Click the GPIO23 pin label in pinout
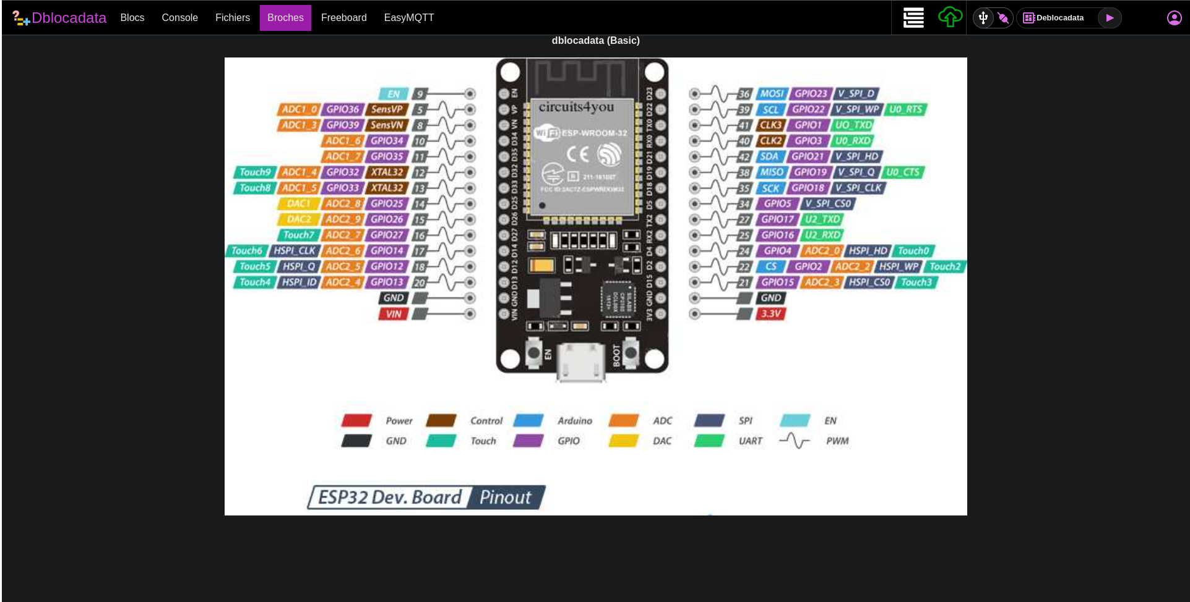1190x602 pixels. 810,94
